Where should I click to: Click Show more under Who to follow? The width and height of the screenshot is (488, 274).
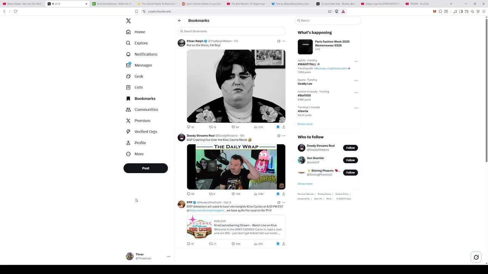point(305,184)
